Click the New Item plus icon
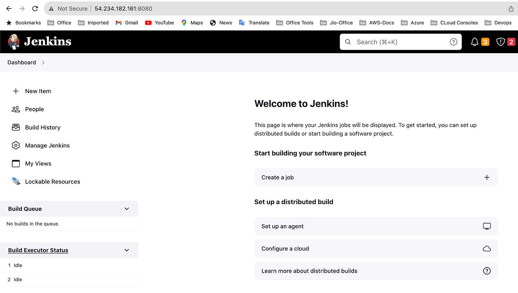The height and width of the screenshot is (293, 518). tap(16, 91)
